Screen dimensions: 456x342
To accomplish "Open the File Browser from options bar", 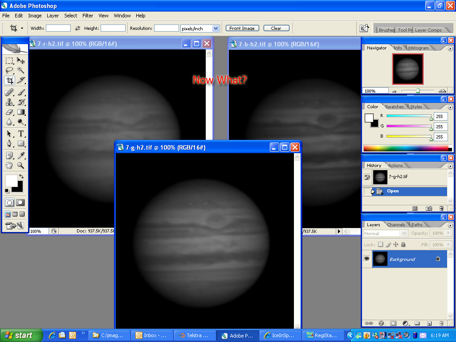I will 364,28.
